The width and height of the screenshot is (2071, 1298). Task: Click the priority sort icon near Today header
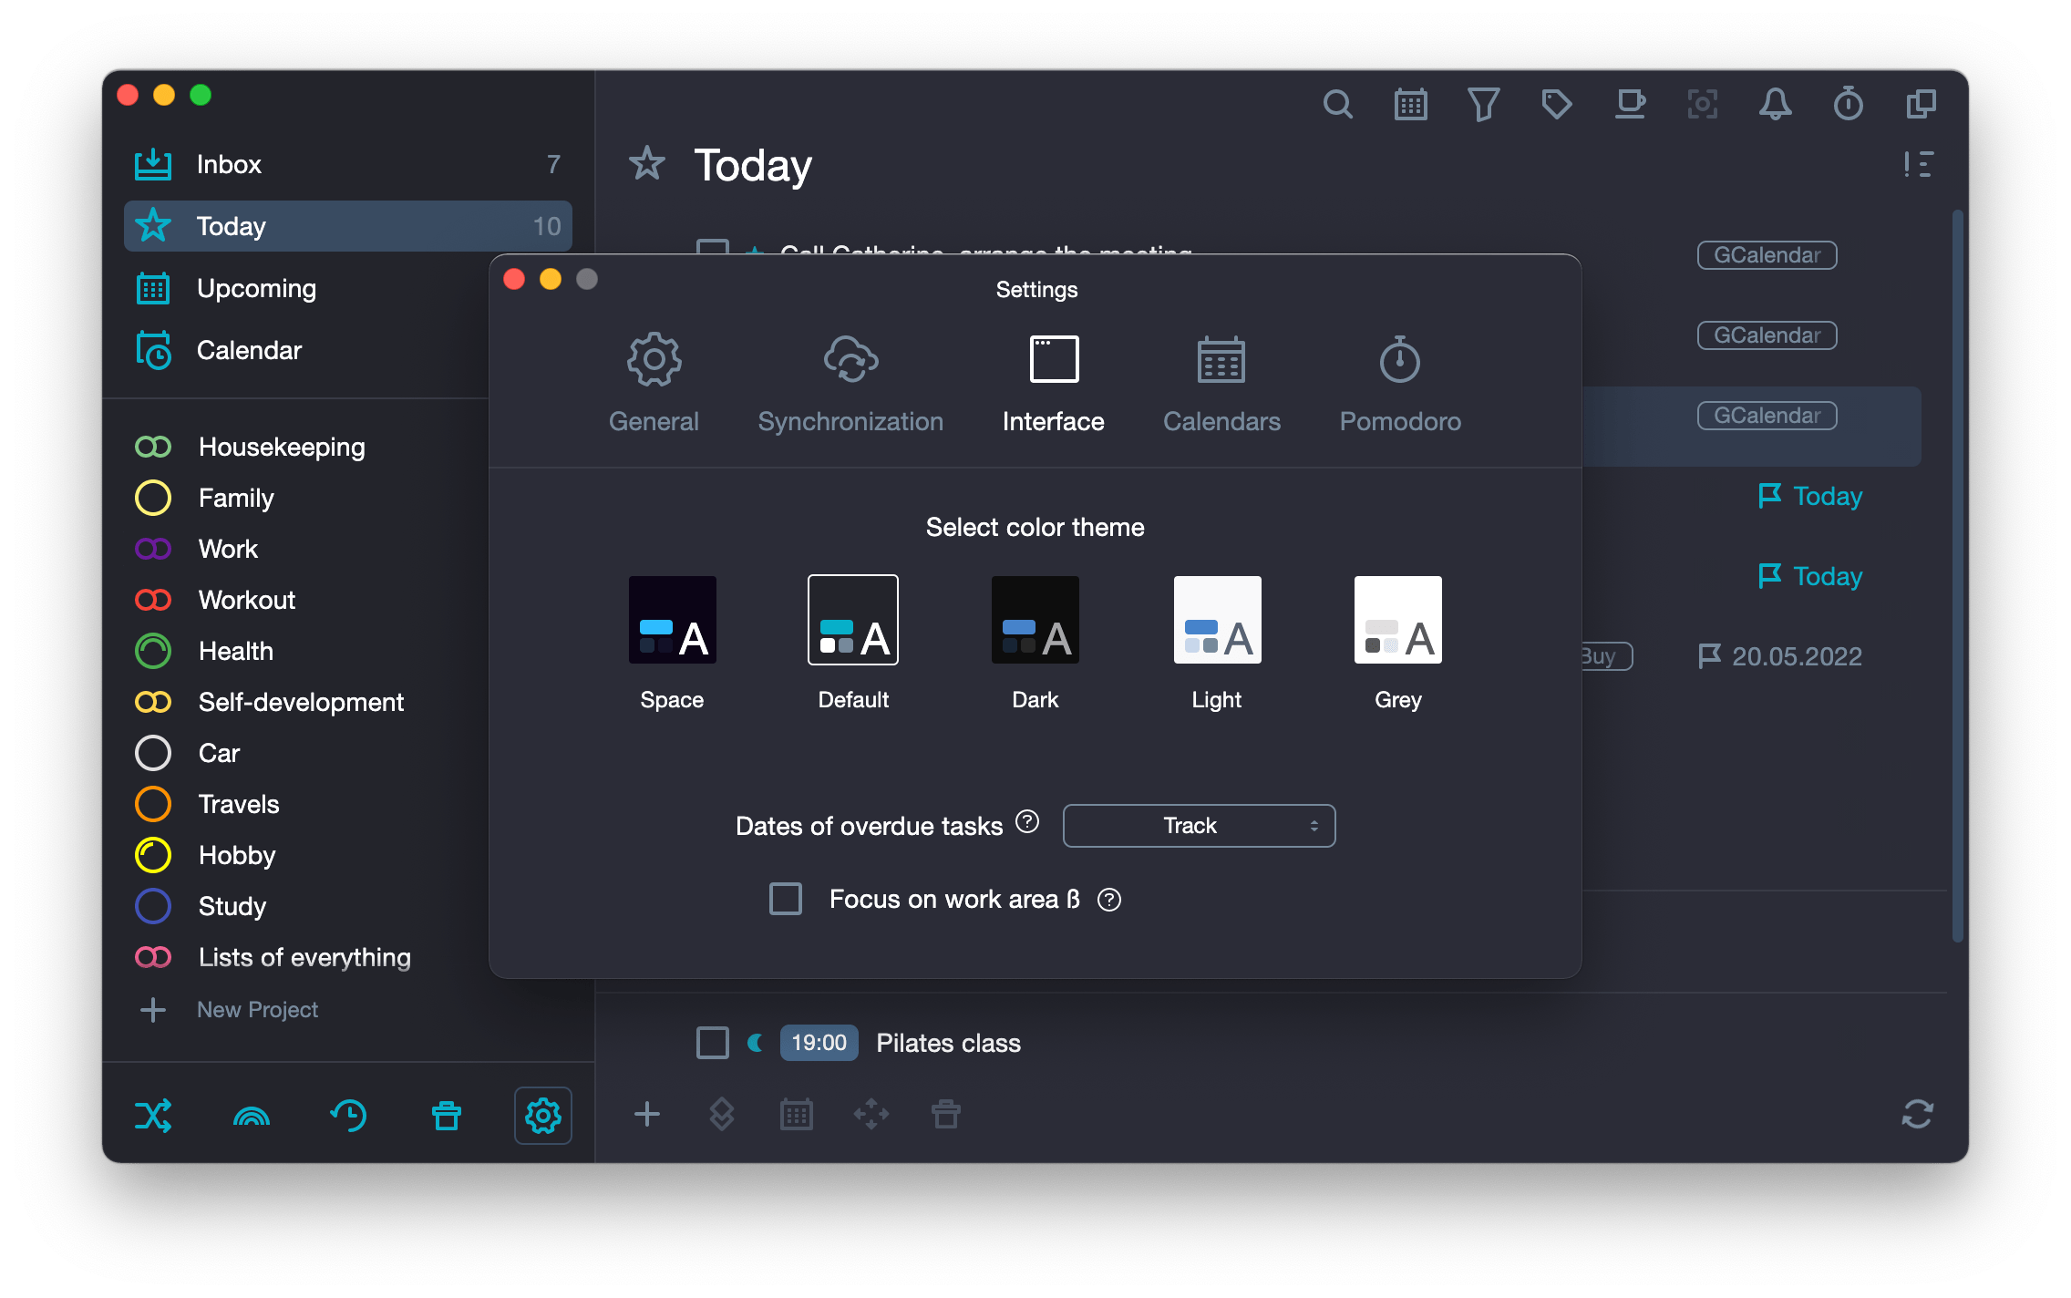click(1918, 165)
